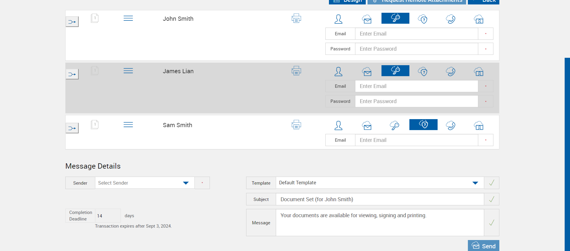Click the Email field for John Smith

[x=417, y=34]
